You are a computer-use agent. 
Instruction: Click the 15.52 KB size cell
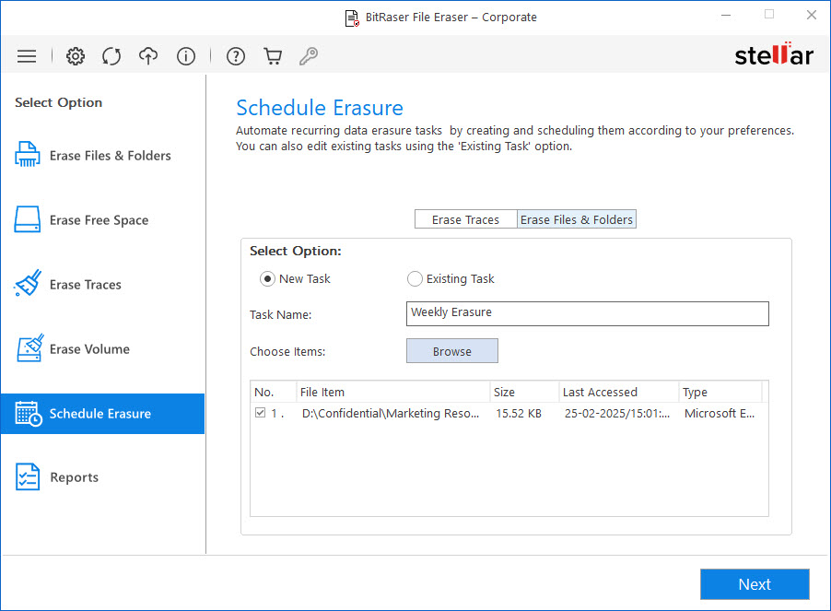(x=519, y=414)
